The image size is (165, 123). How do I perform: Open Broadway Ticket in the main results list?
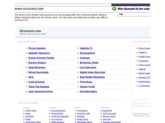click(x=89, y=63)
